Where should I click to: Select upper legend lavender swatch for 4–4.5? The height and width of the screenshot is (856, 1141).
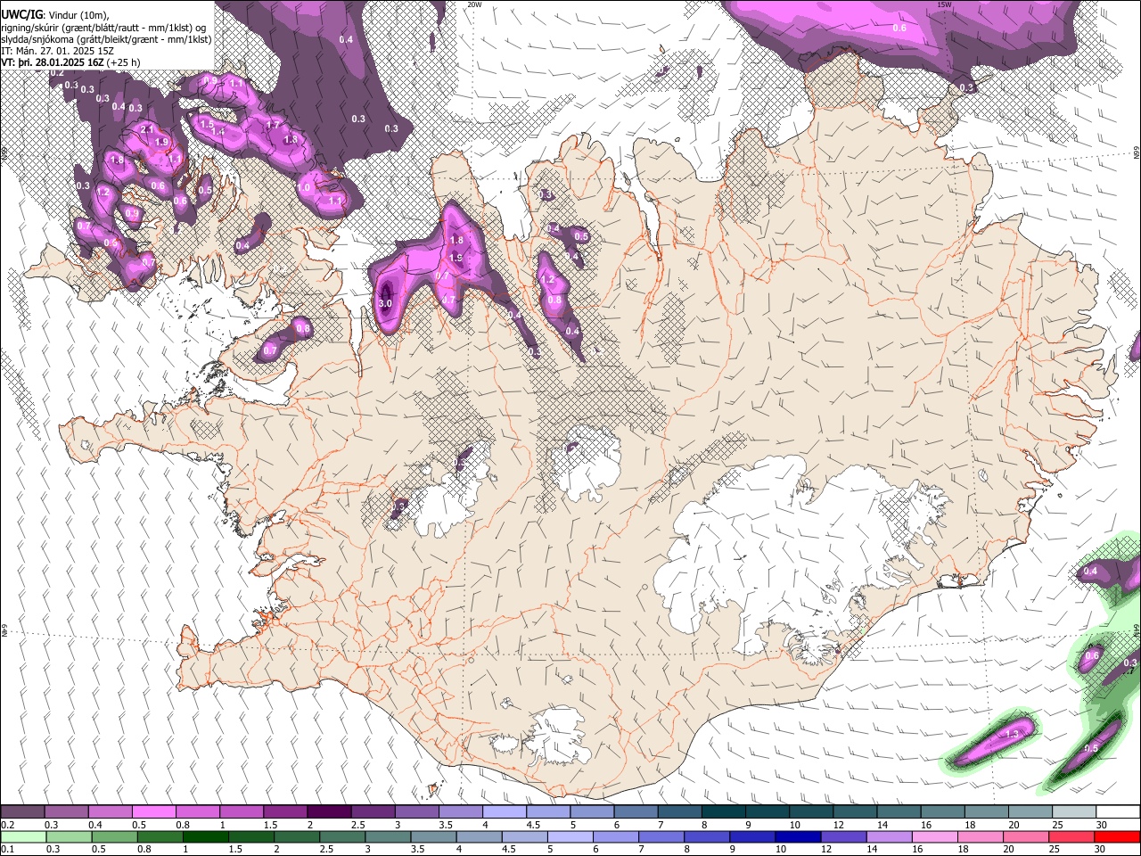coord(505,812)
